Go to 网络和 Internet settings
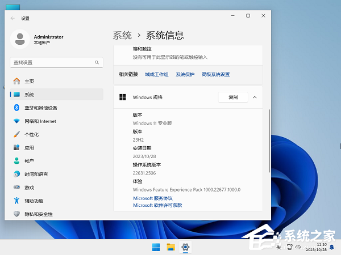 pos(56,121)
